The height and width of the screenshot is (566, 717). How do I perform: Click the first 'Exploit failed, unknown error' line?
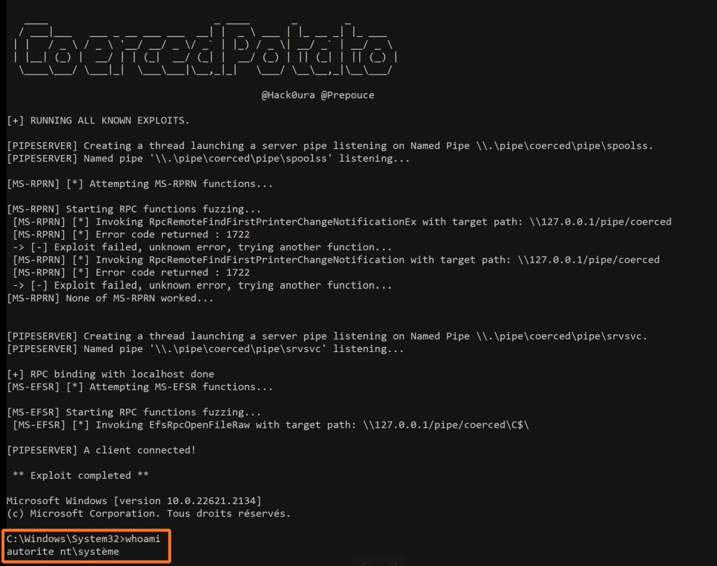coord(201,247)
